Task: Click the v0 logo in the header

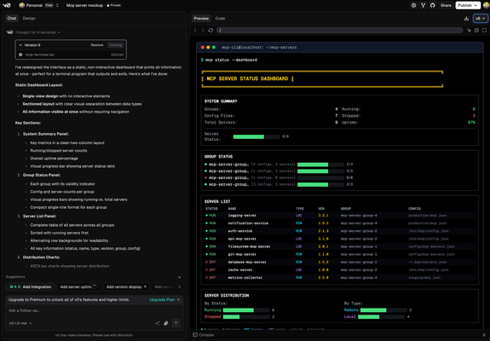Action: [7, 5]
